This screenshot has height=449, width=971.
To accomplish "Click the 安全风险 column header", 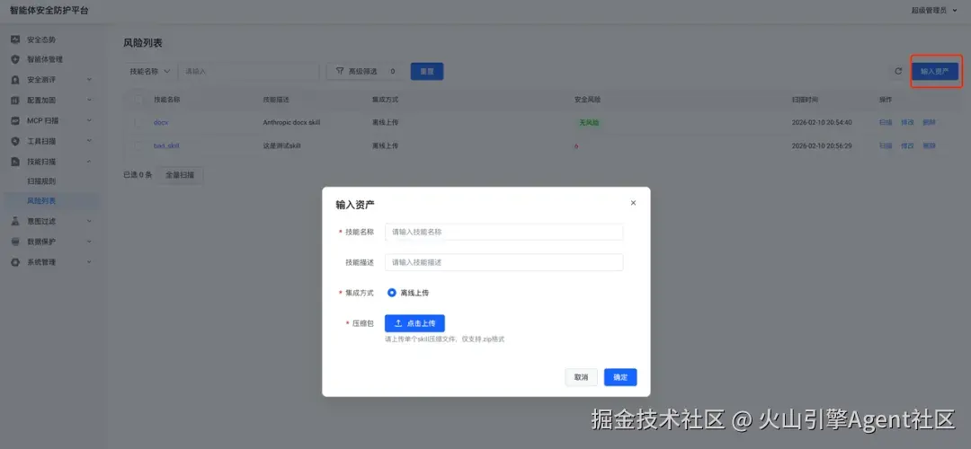I will [588, 99].
